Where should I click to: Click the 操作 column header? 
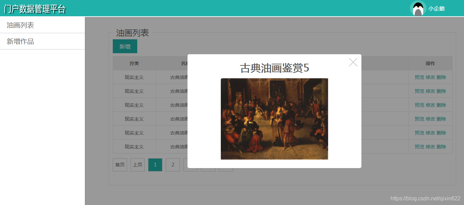click(430, 63)
